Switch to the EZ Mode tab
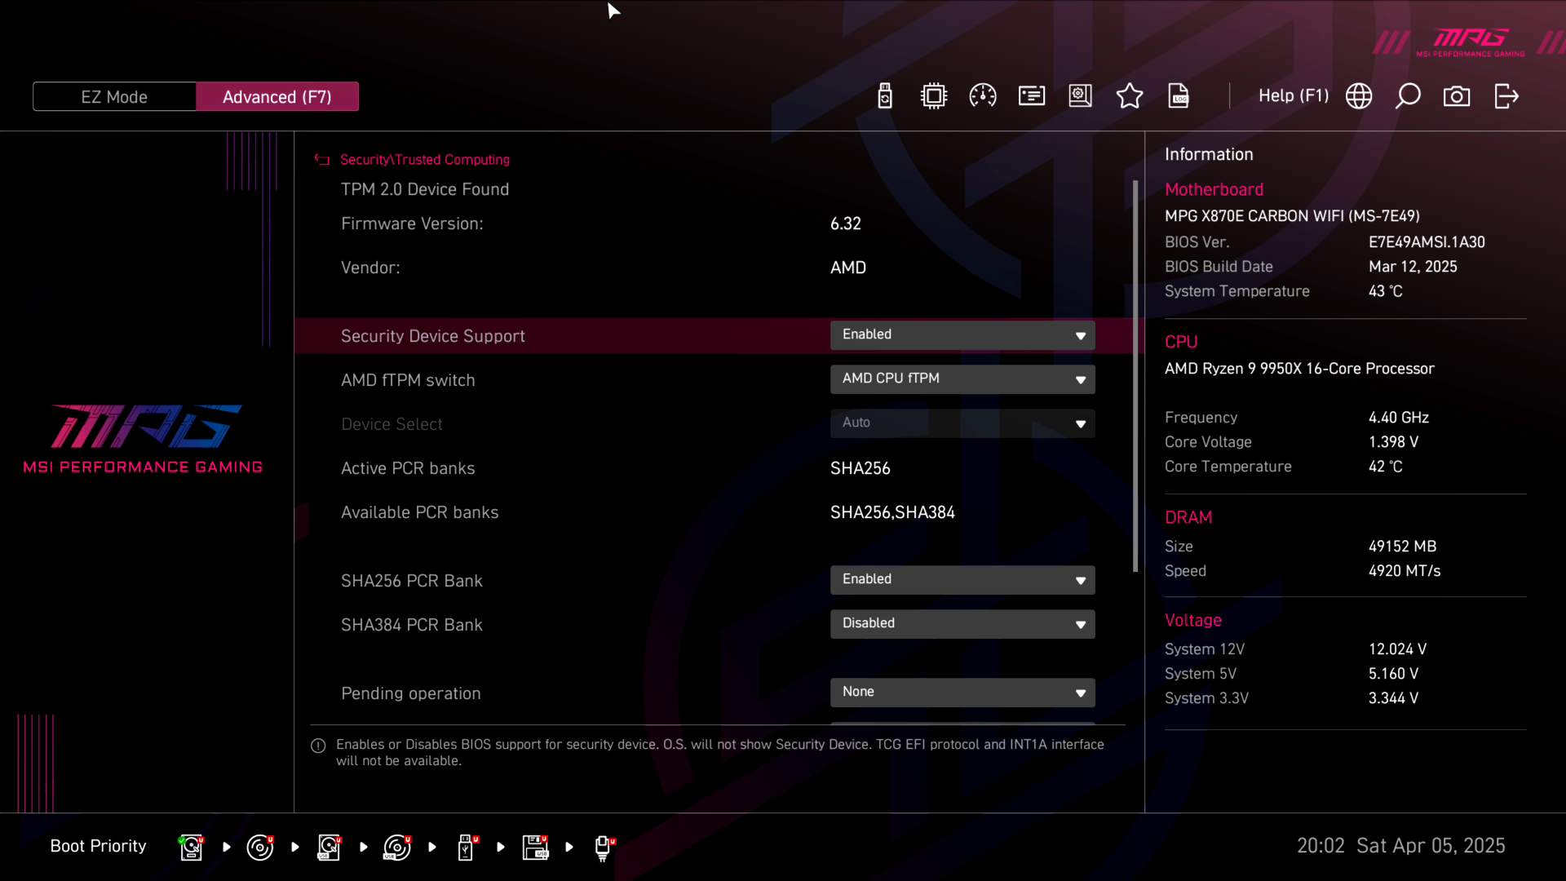Viewport: 1566px width, 881px height. [x=114, y=96]
